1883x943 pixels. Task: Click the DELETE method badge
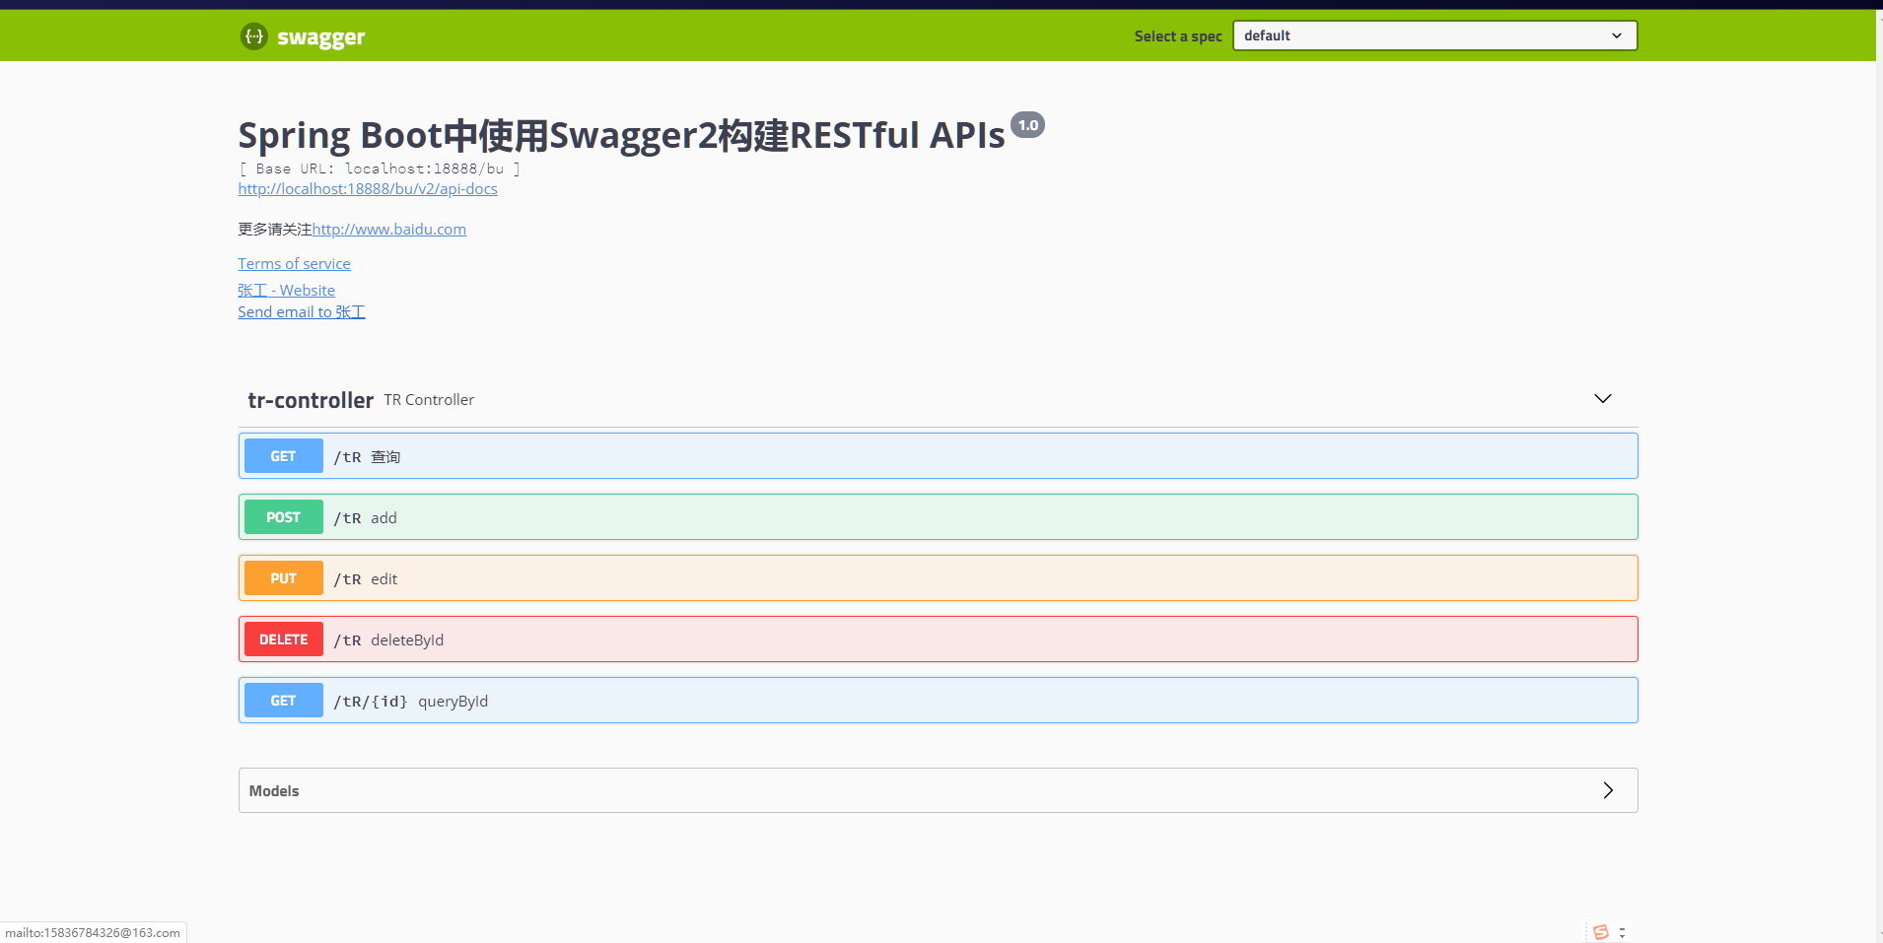tap(284, 640)
